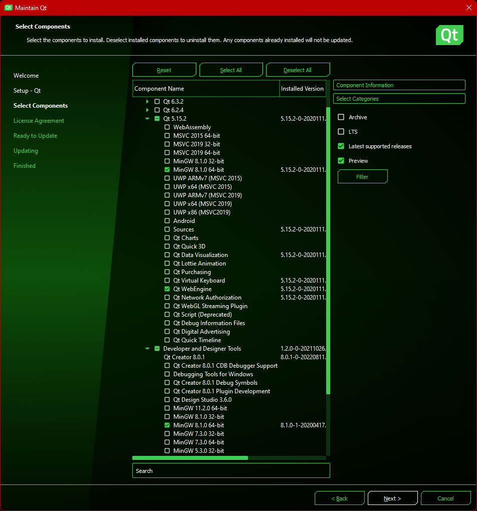Screen dimensions: 477x511
Task: Uncheck the Qt WebEngine component
Action: pyautogui.click(x=167, y=289)
